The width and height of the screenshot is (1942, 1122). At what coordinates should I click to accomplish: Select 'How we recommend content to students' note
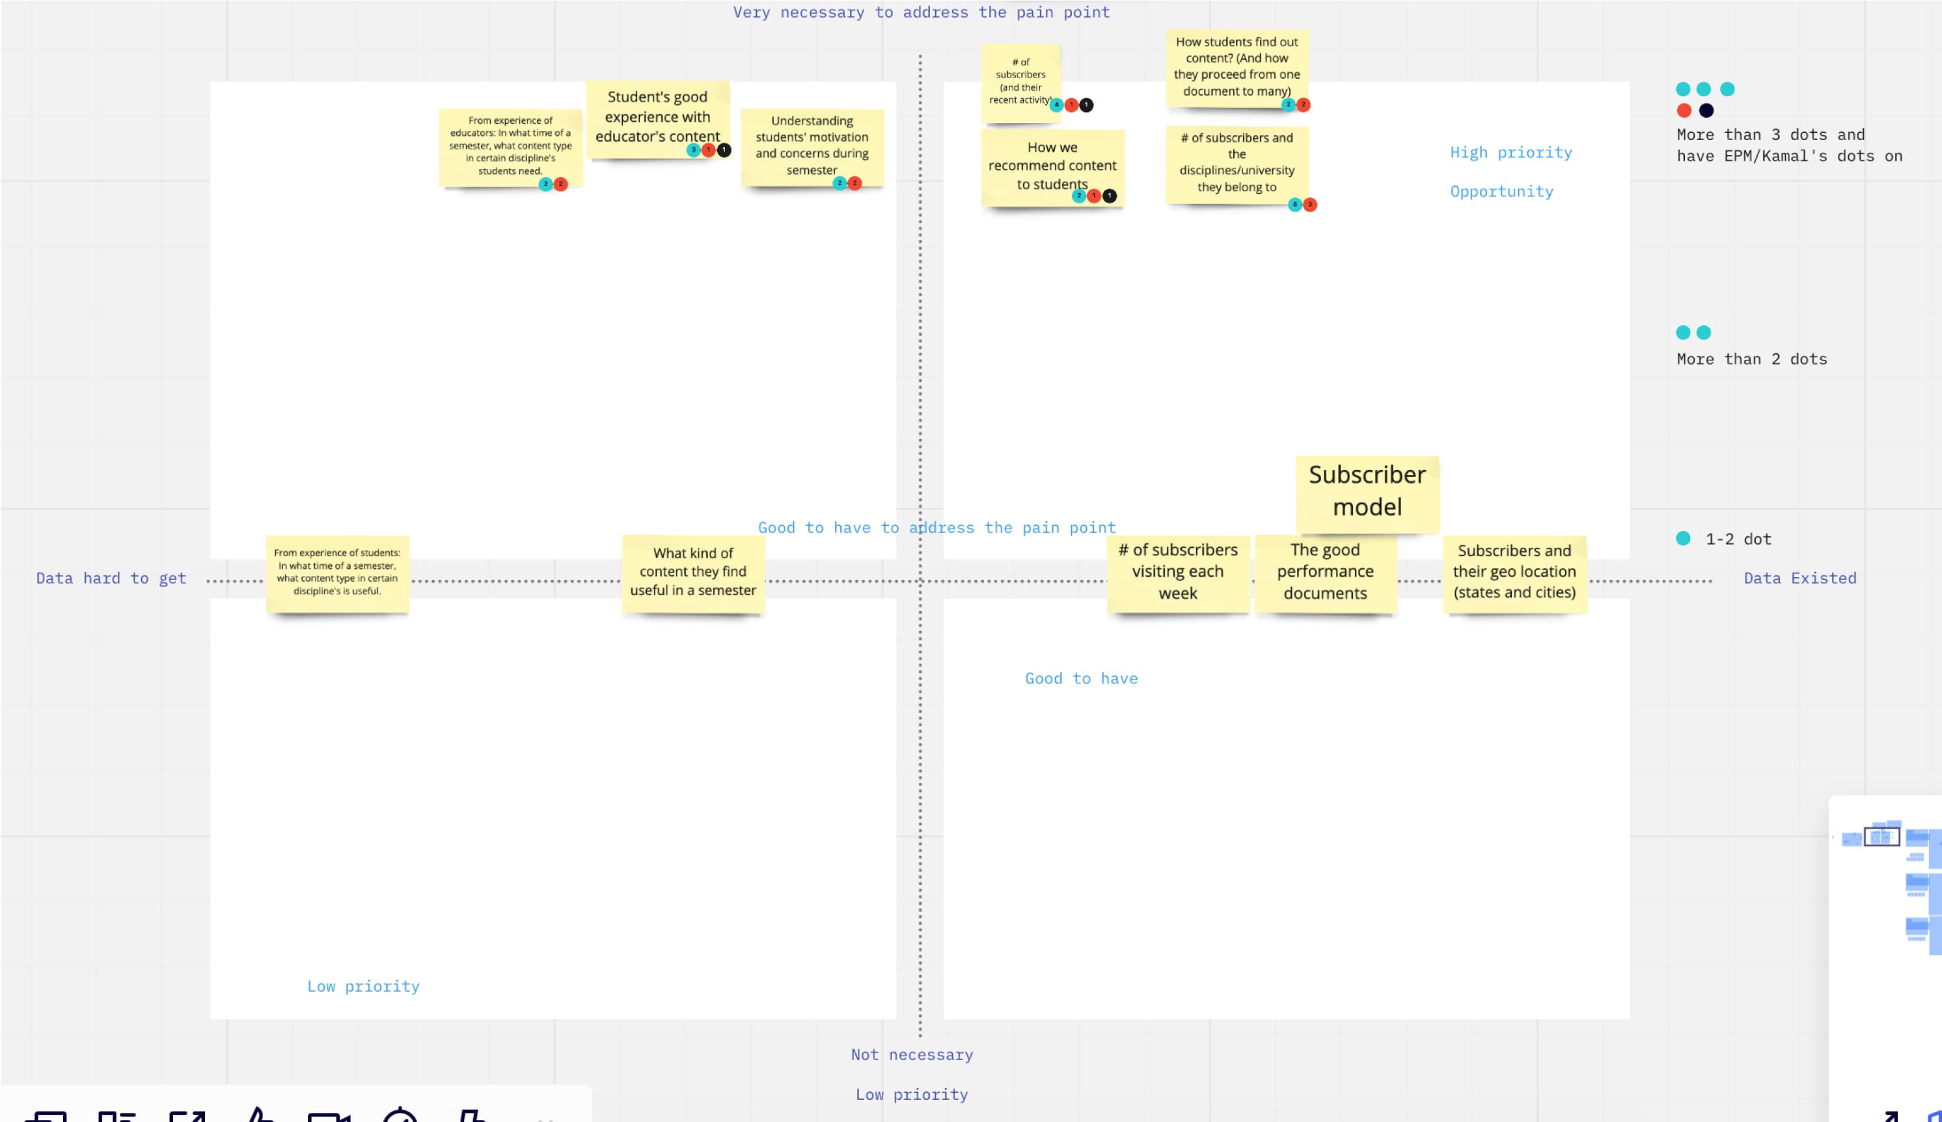1051,165
